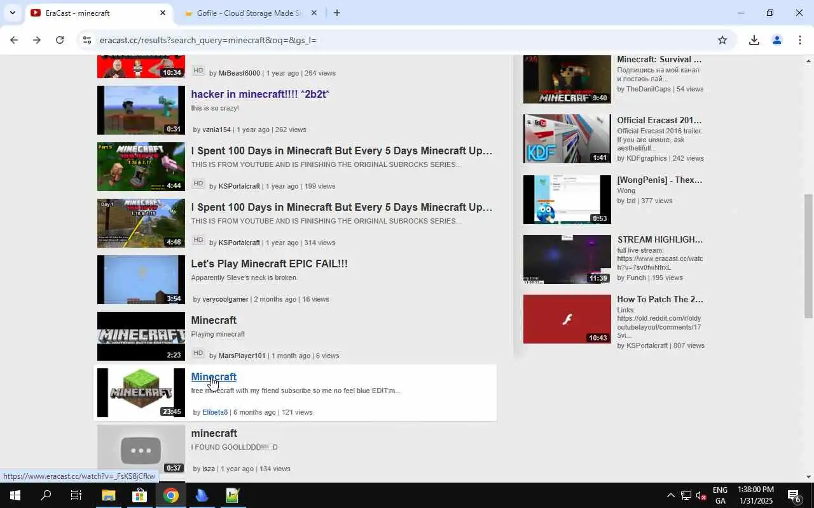
Task: Click the muted volume tray icon
Action: 701,495
